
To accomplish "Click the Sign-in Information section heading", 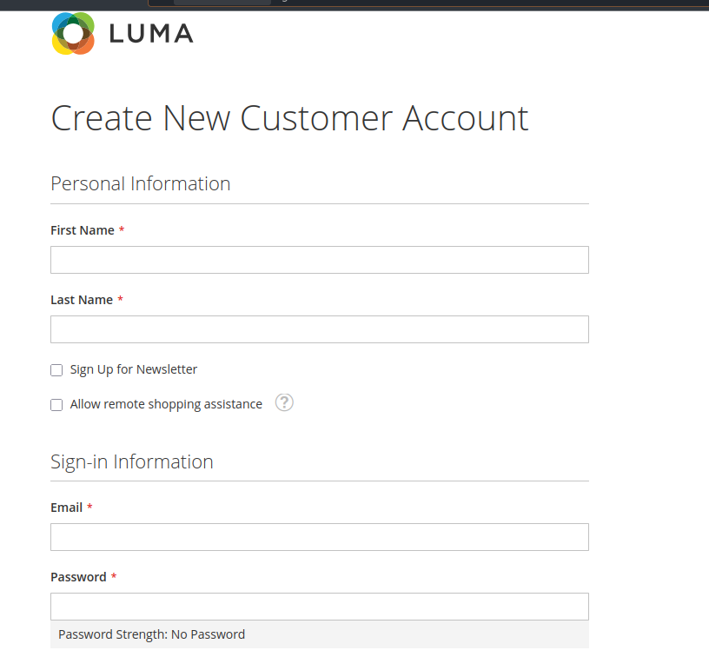I will pos(131,461).
